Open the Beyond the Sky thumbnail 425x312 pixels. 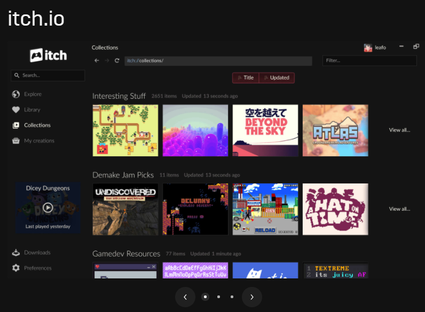point(265,131)
